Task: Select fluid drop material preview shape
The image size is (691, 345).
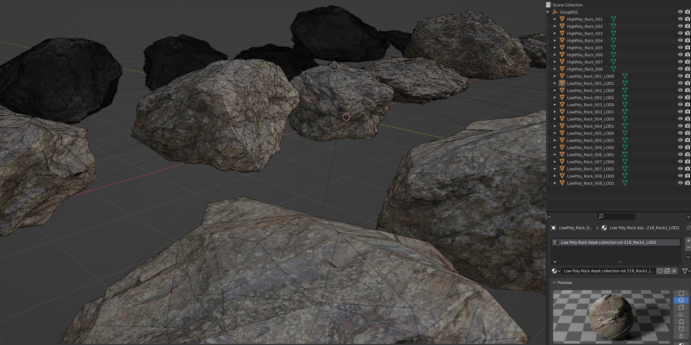Action: pos(681,336)
